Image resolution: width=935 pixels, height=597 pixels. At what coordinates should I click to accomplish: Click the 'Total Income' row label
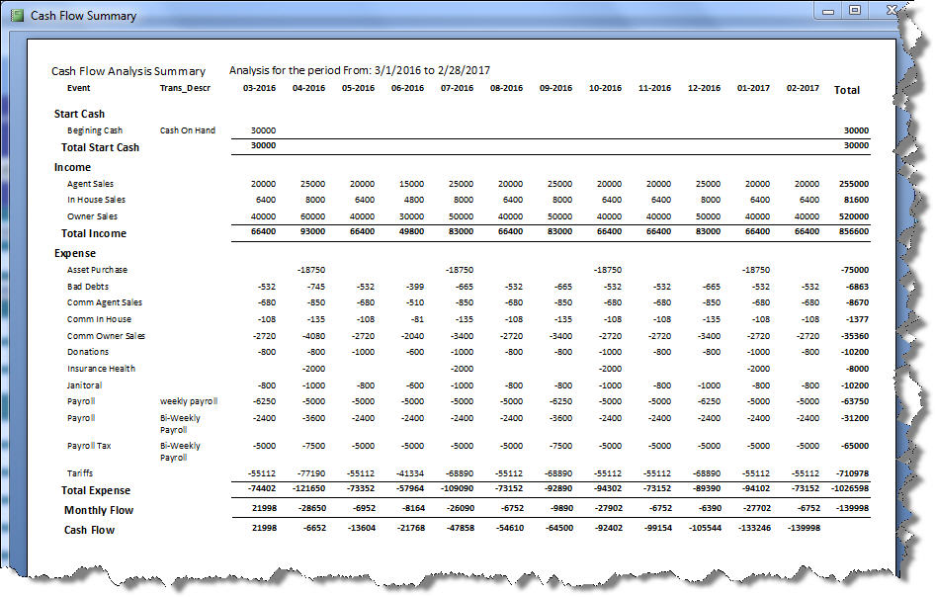pos(94,233)
